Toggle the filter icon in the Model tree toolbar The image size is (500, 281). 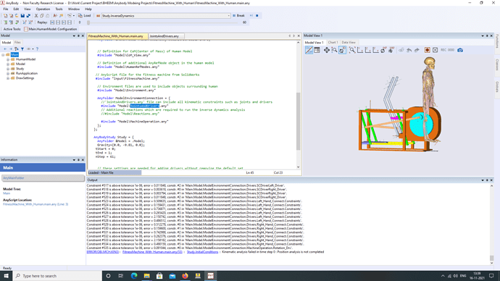(22, 49)
